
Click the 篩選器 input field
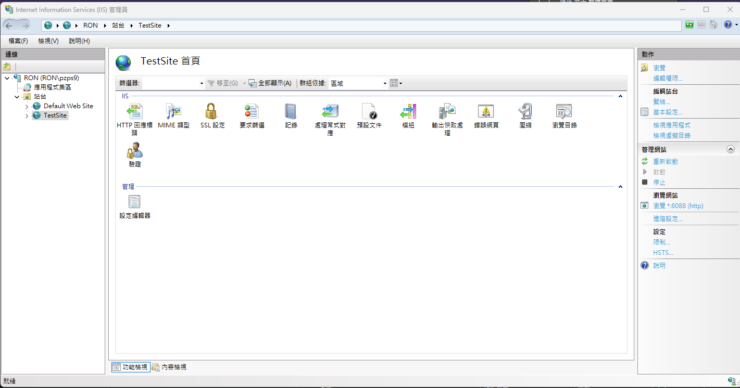pos(170,83)
